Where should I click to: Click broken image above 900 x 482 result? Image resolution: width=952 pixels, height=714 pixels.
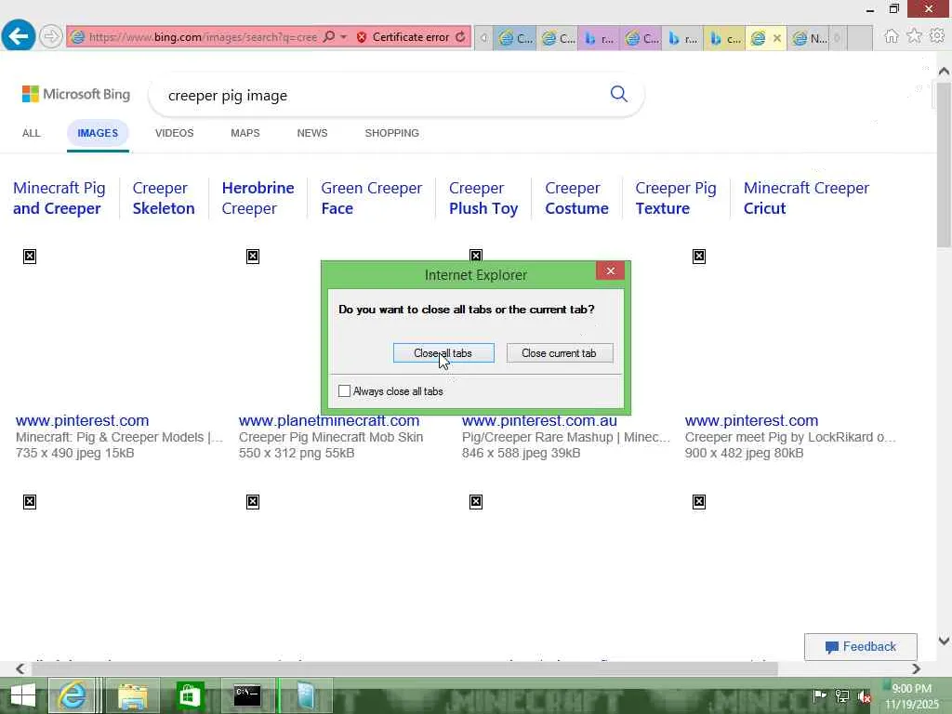click(699, 257)
